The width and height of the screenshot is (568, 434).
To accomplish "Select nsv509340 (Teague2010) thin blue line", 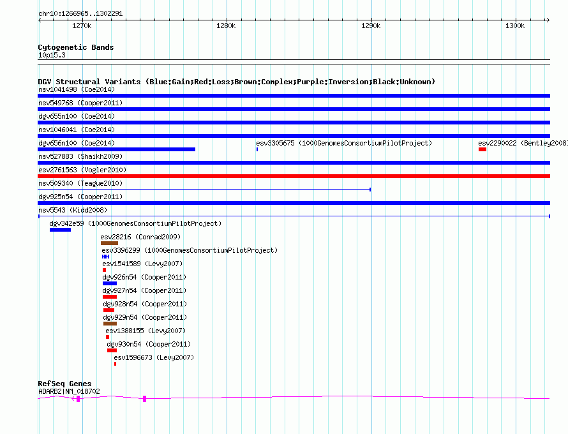I will click(x=204, y=190).
